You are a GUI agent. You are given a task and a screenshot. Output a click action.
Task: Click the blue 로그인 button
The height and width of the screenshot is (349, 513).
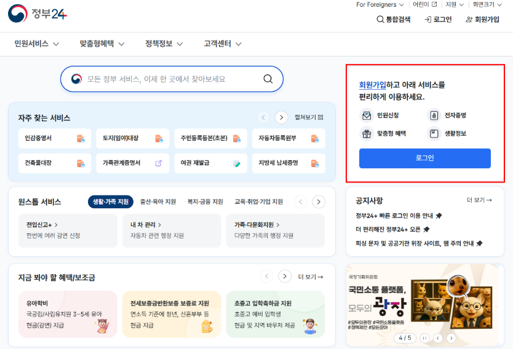(424, 158)
